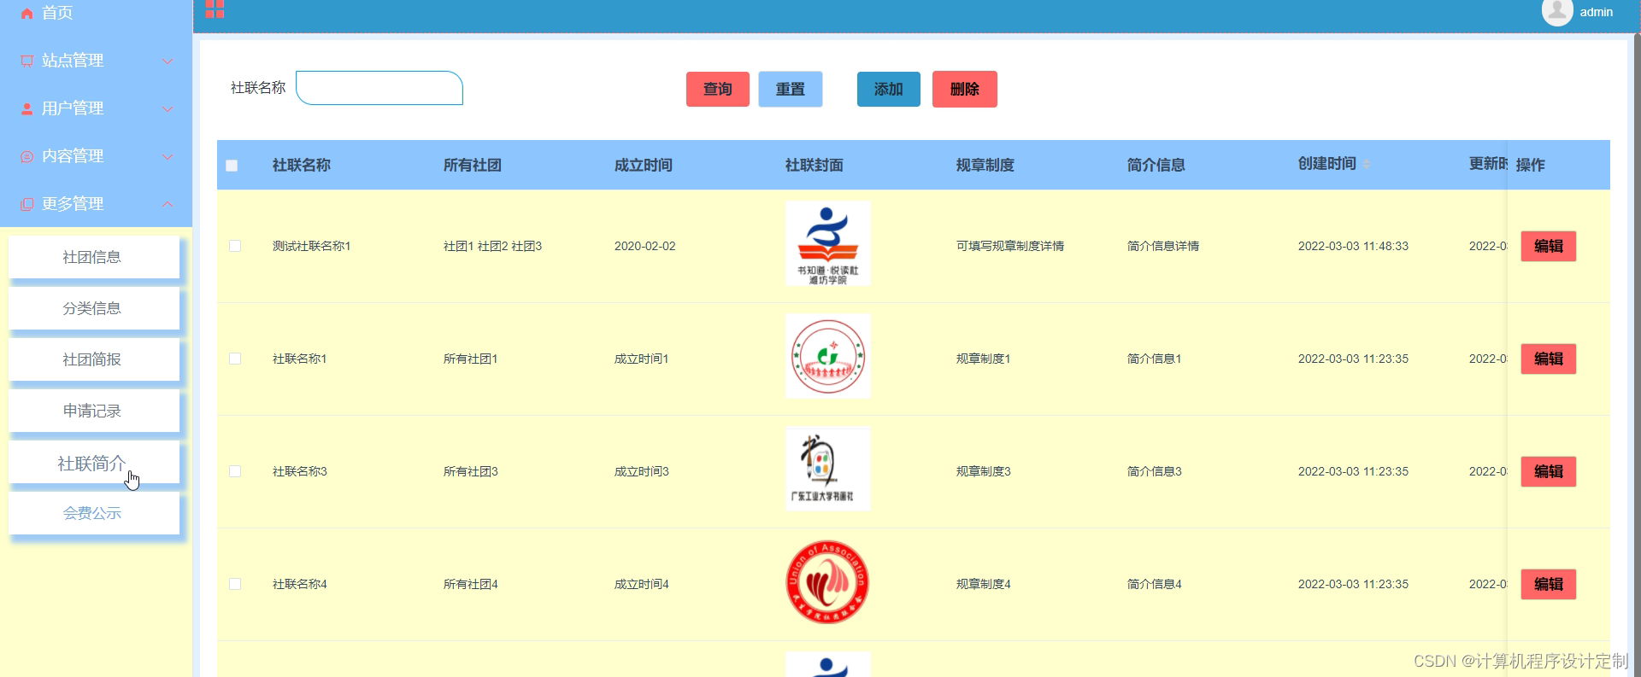Click the home icon beside 首页
This screenshot has width=1641, height=677.
coord(27,13)
